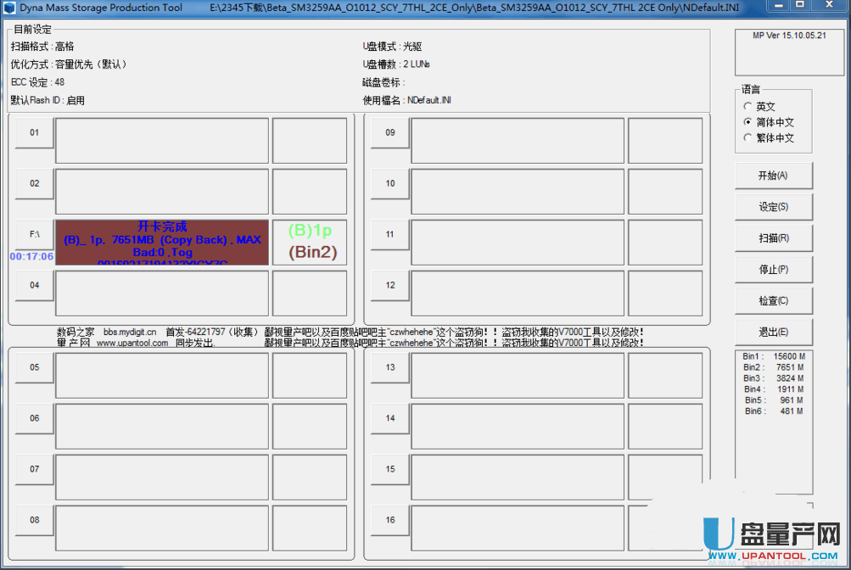The width and height of the screenshot is (851, 570).
Task: Exit via the 退出(E) button
Action: (773, 332)
